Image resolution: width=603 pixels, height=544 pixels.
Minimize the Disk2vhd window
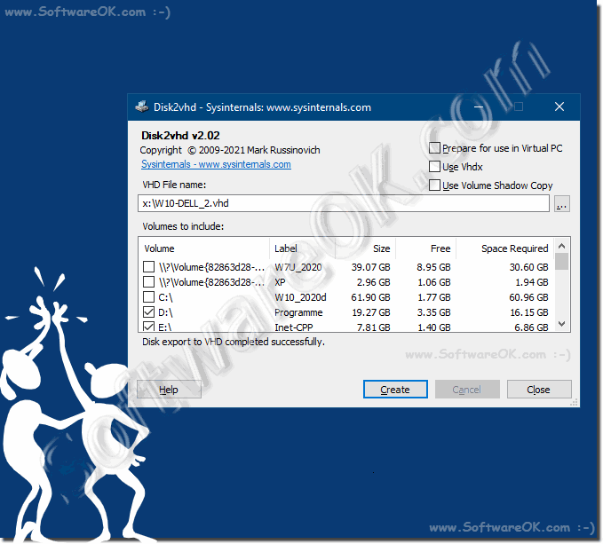click(479, 106)
